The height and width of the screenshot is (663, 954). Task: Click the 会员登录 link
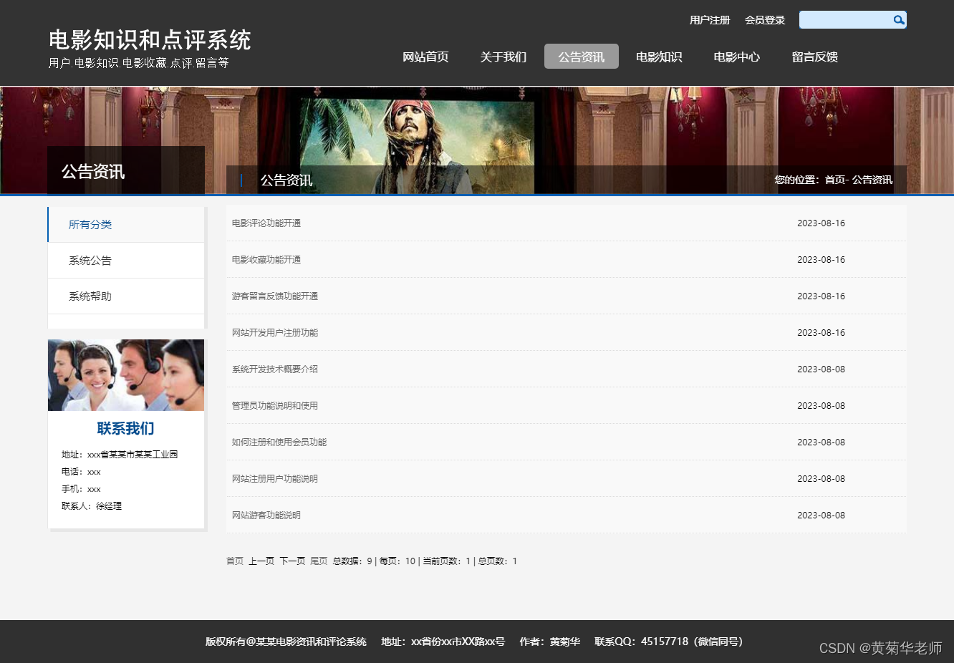(765, 20)
